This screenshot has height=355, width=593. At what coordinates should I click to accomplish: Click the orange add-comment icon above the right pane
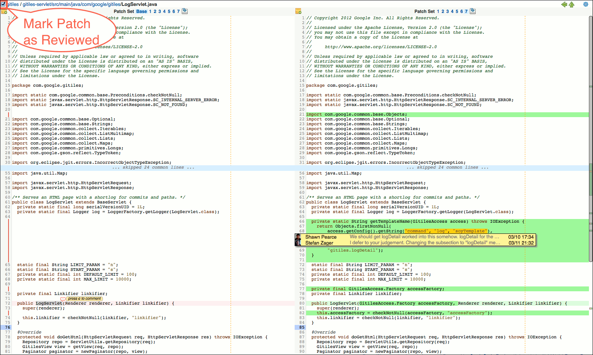click(298, 11)
